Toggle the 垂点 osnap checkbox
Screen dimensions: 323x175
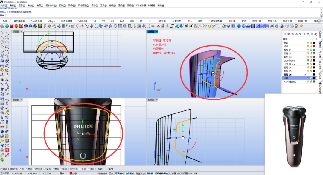point(53,169)
